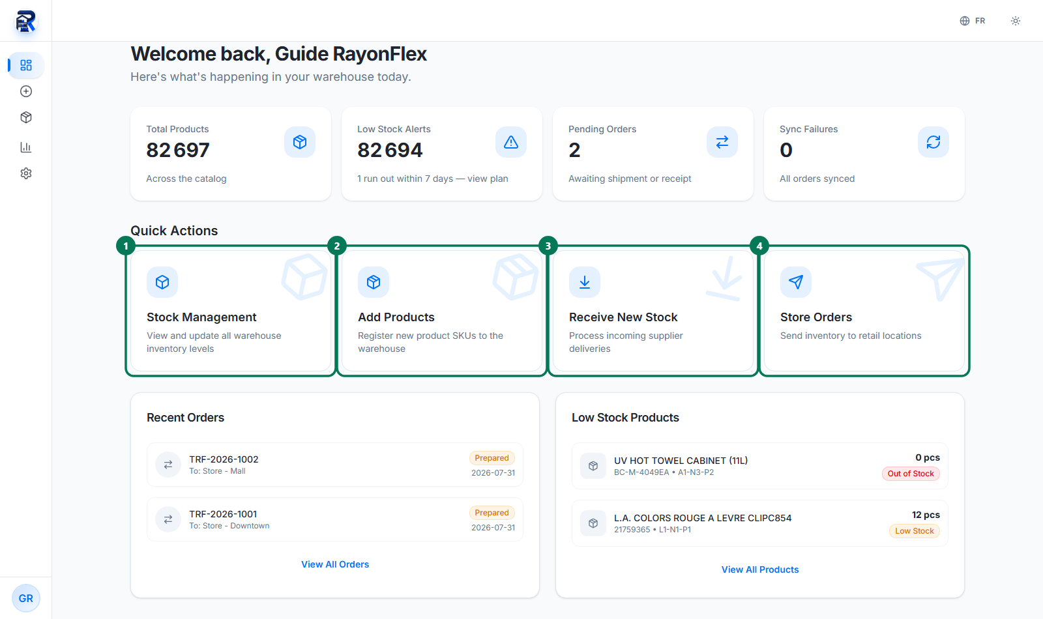
Task: Open the settings gear sidebar icon
Action: click(26, 173)
